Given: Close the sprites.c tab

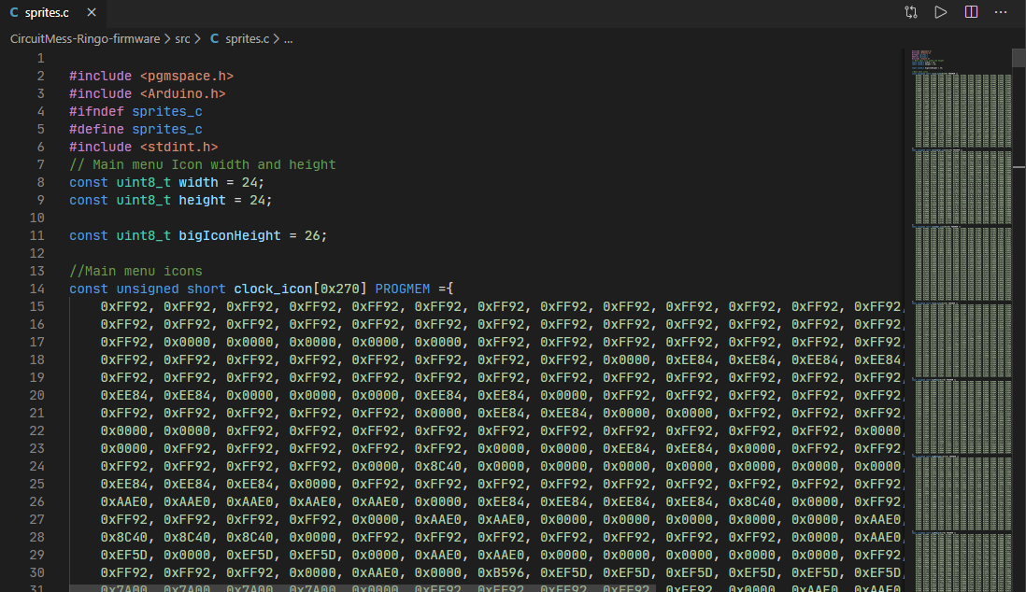Looking at the screenshot, I should pyautogui.click(x=92, y=12).
